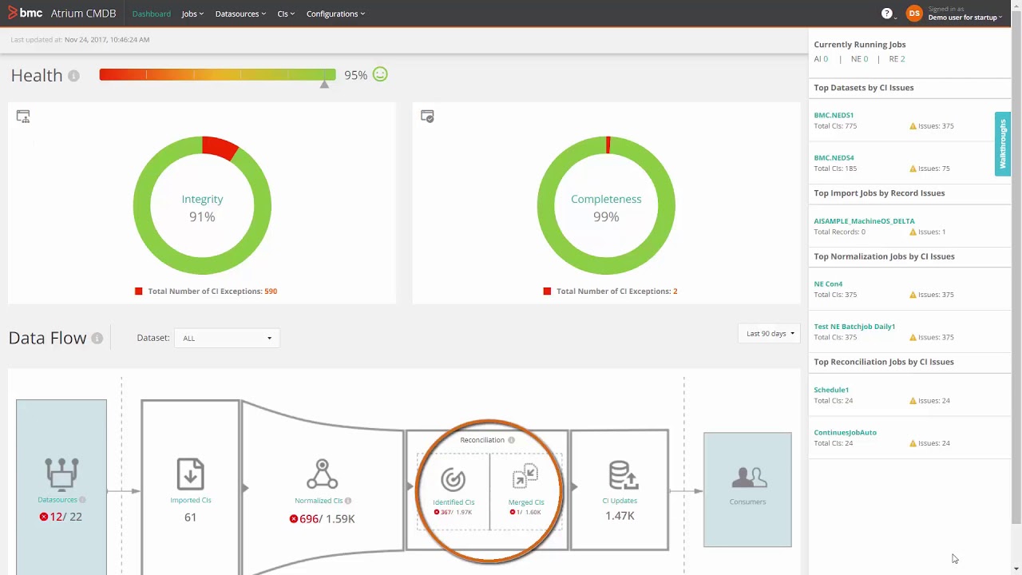
Task: Click the Completeness 99% donut chart
Action: point(606,206)
